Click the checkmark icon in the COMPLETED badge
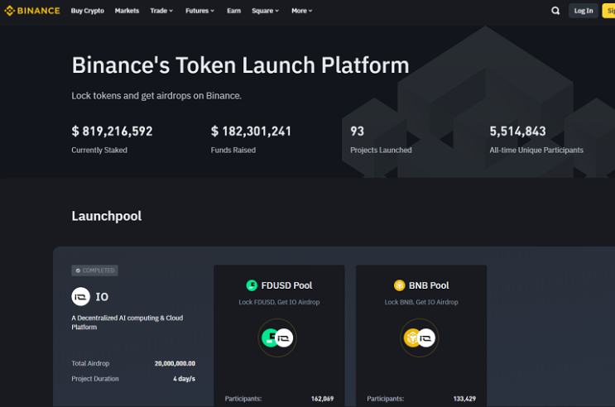The height and width of the screenshot is (407, 615). tap(78, 271)
